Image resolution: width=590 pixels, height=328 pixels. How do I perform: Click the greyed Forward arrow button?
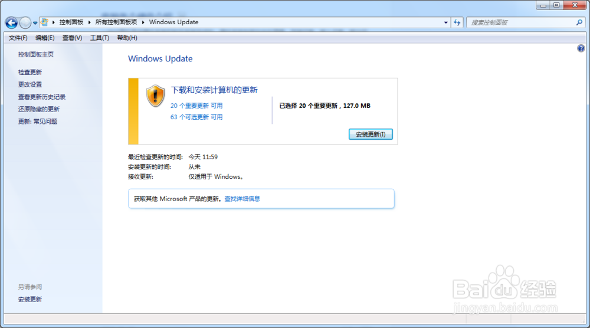pos(25,23)
